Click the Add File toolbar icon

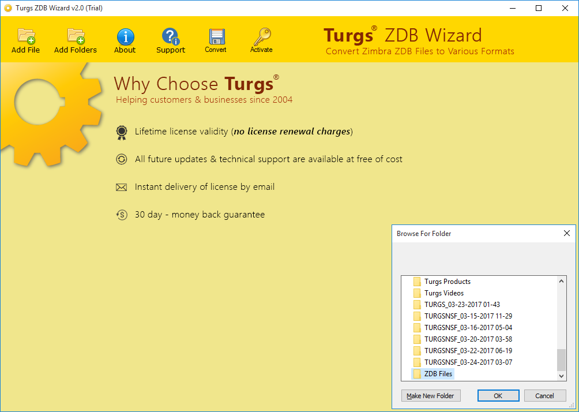pyautogui.click(x=26, y=36)
